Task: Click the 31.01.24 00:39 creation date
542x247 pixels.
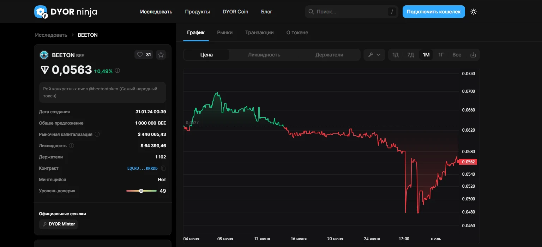Action: pos(151,112)
